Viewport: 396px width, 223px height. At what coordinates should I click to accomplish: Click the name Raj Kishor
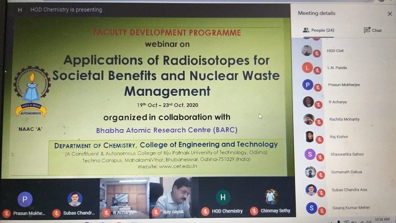tap(339, 137)
